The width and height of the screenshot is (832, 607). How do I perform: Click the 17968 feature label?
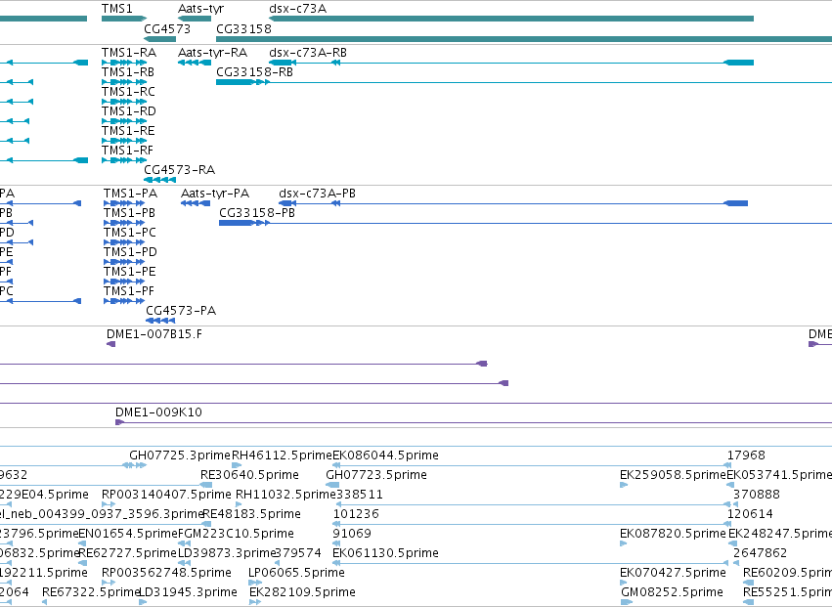coord(746,455)
